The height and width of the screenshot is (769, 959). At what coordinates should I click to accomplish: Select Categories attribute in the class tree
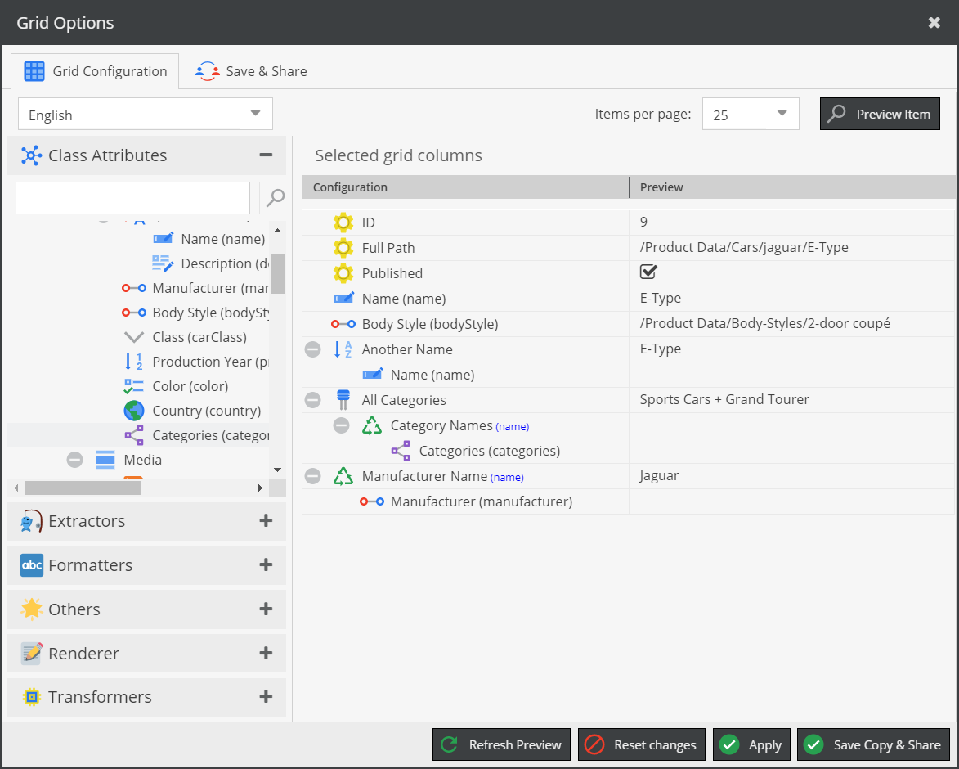click(x=210, y=435)
